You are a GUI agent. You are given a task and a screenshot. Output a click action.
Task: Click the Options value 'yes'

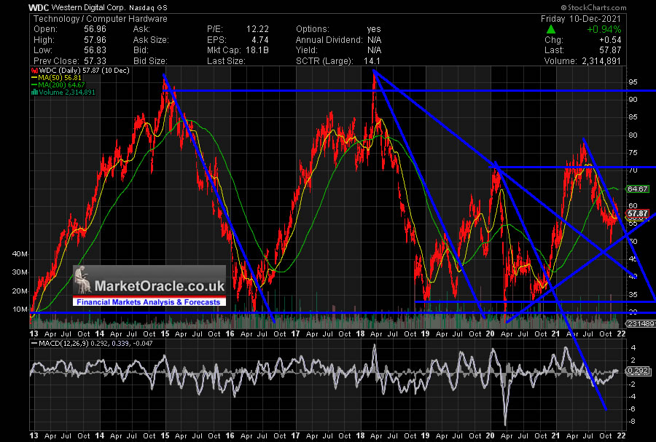pos(374,29)
